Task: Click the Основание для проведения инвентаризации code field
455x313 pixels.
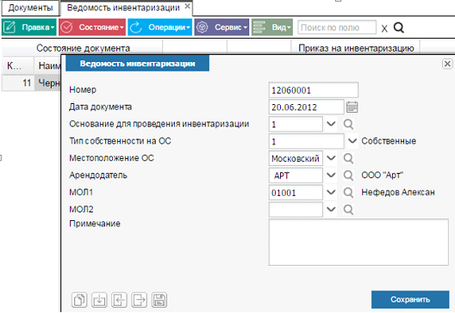Action: pos(296,124)
